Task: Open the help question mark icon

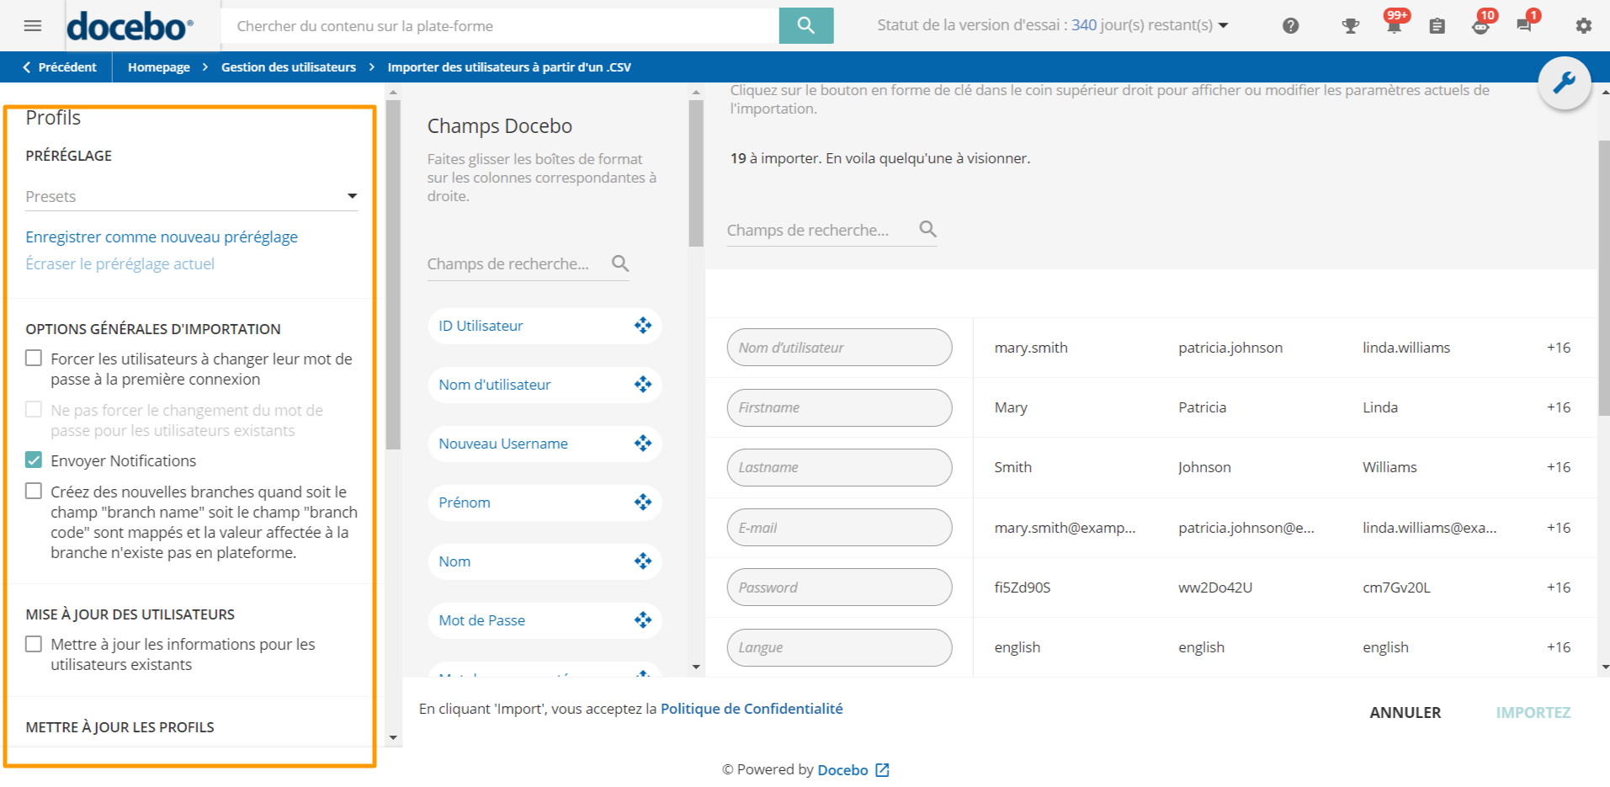Action: tap(1290, 26)
